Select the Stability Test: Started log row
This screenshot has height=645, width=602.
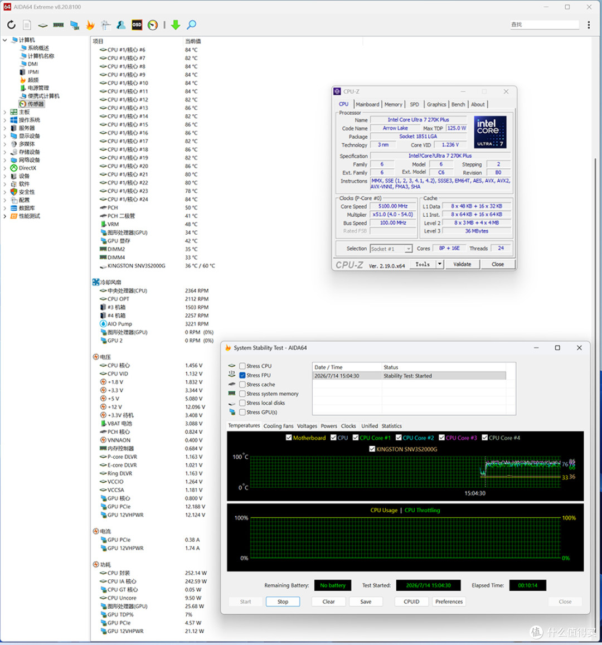(409, 376)
